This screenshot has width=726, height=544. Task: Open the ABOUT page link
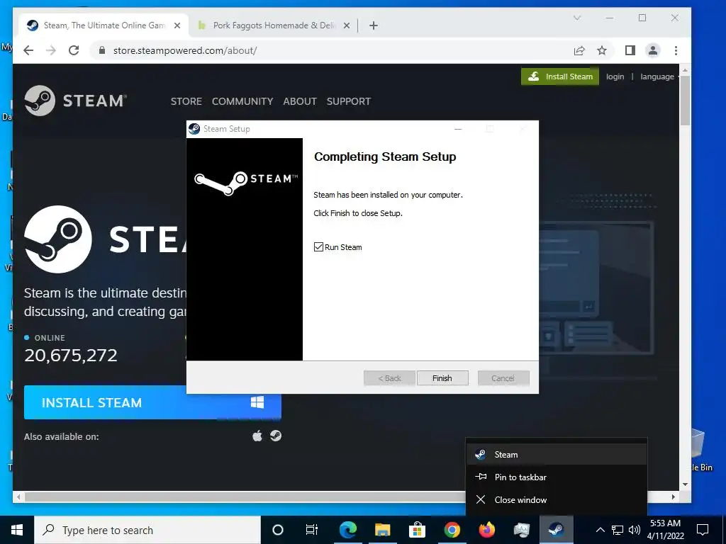click(300, 101)
